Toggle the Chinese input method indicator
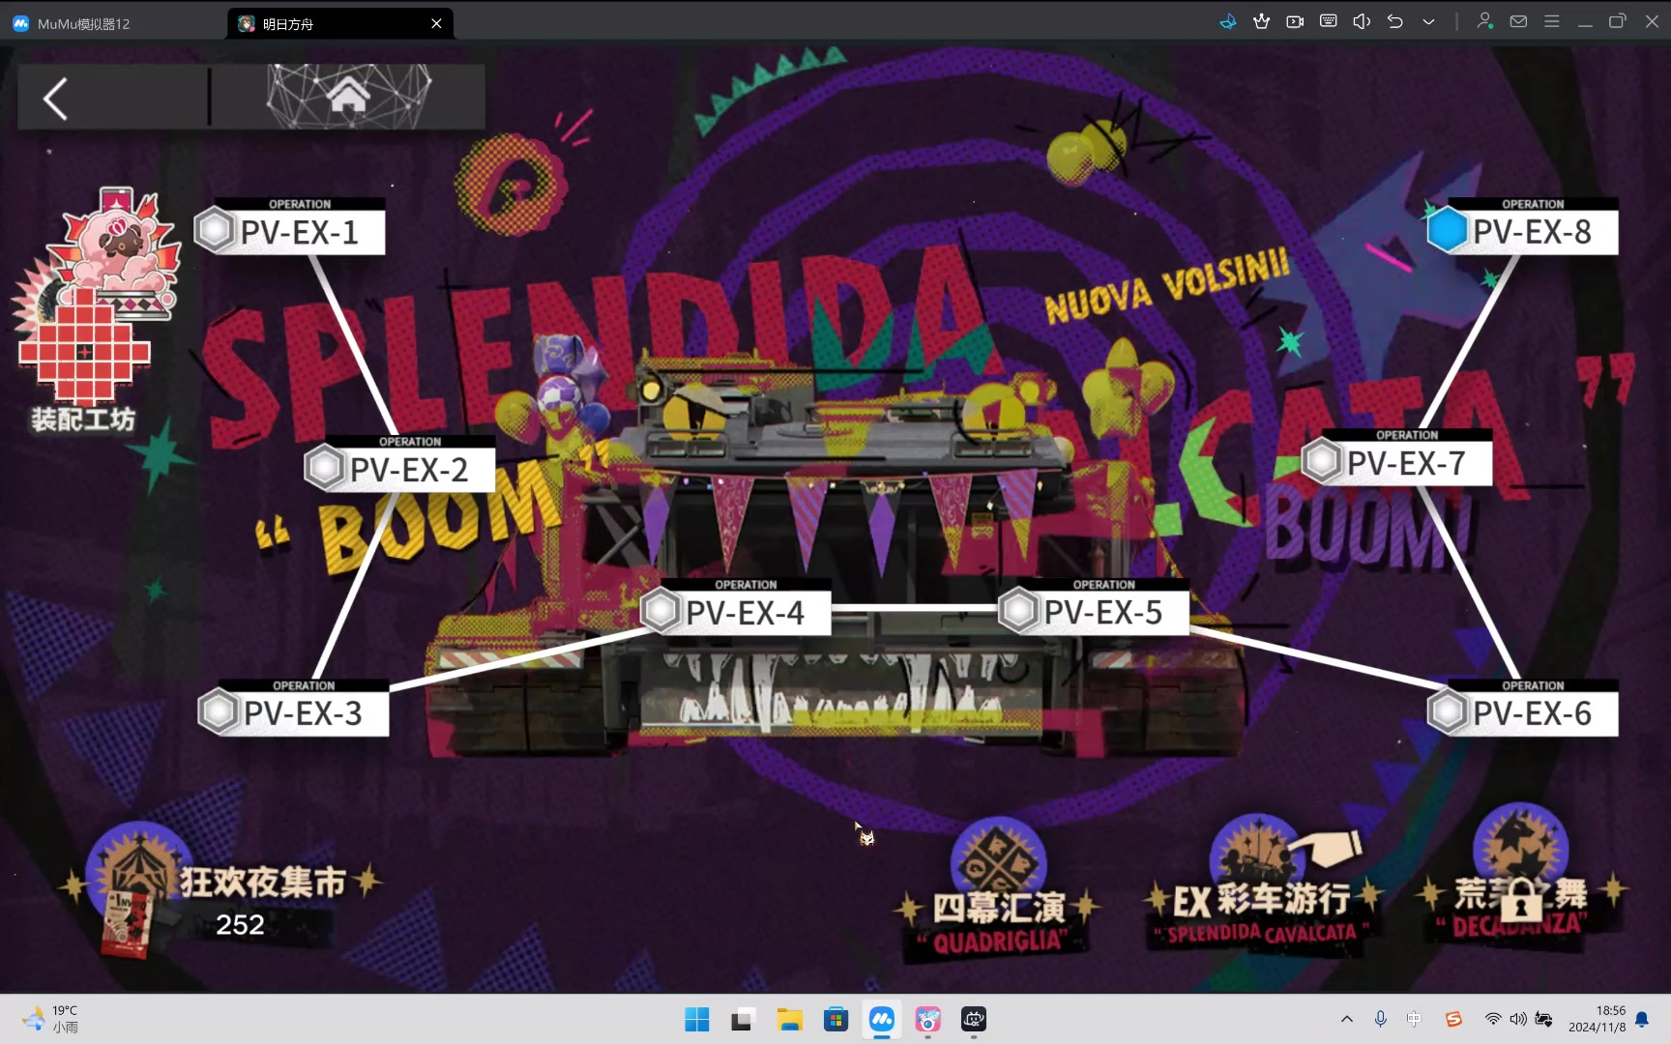 coord(1414,1019)
